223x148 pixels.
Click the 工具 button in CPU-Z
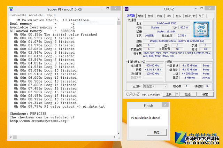click(169, 94)
